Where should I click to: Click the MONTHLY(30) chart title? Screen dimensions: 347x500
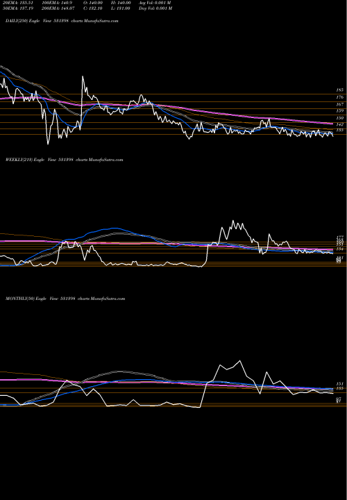tap(65, 299)
